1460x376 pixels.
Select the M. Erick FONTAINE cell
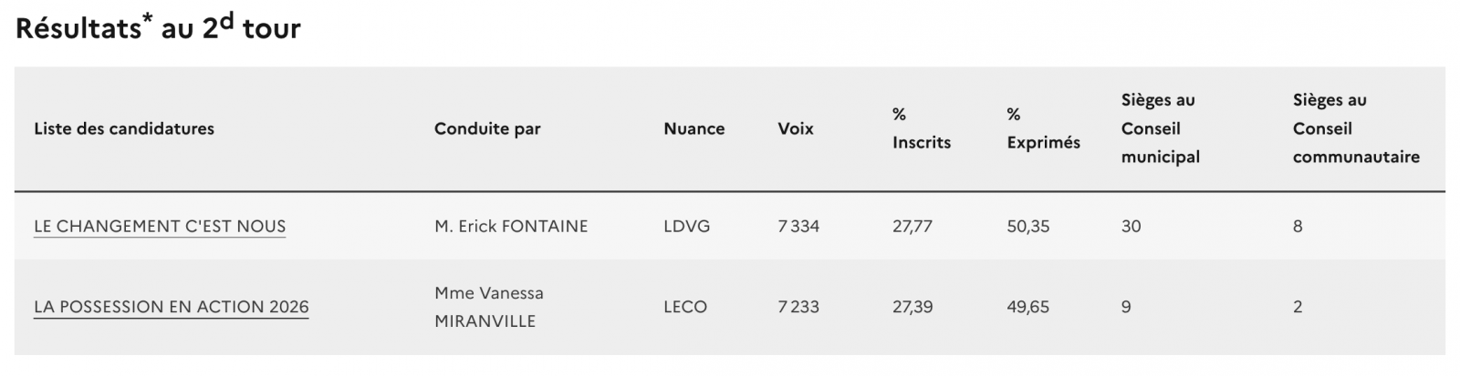[x=511, y=227]
